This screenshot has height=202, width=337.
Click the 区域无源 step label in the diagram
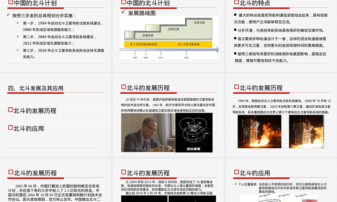coord(174,29)
